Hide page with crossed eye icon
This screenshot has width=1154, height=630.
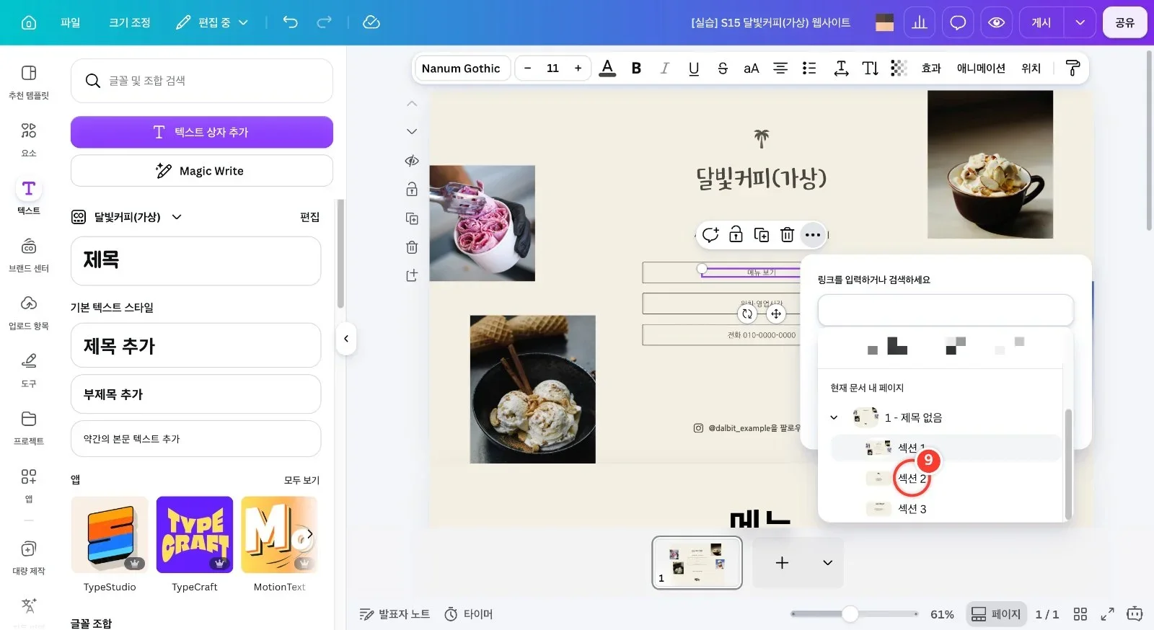(x=412, y=161)
